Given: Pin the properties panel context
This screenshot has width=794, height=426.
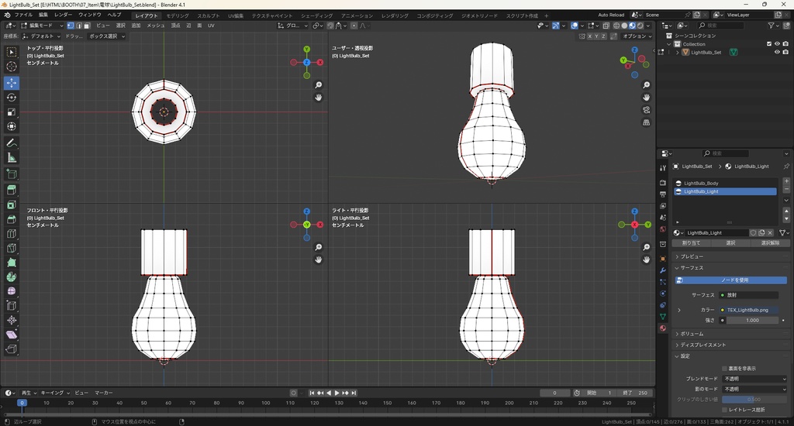Looking at the screenshot, I should (786, 167).
